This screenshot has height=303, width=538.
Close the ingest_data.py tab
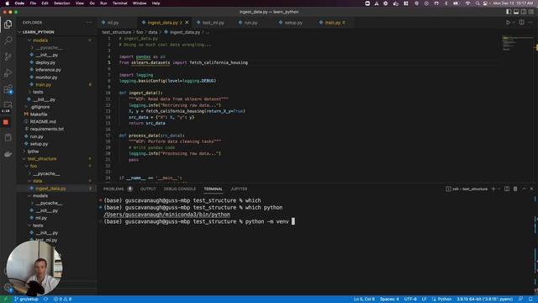click(187, 23)
